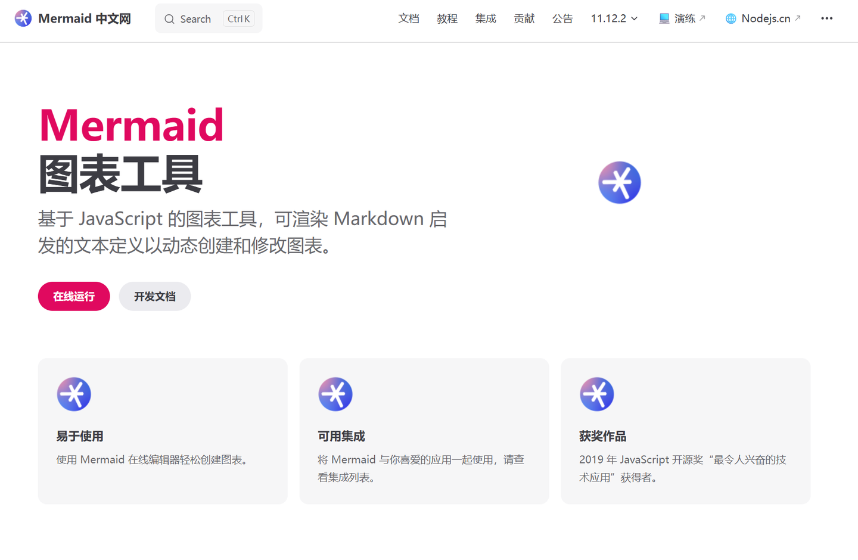Screen dimensions: 858x560
Task: Click the laptop icon beside 演练
Action: tap(664, 18)
